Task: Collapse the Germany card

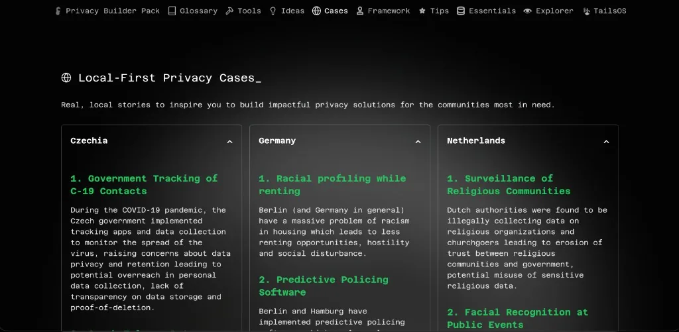Action: (418, 142)
